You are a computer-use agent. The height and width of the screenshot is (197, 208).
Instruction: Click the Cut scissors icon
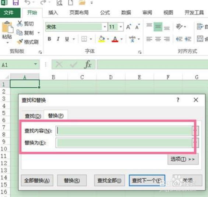tap(20, 23)
